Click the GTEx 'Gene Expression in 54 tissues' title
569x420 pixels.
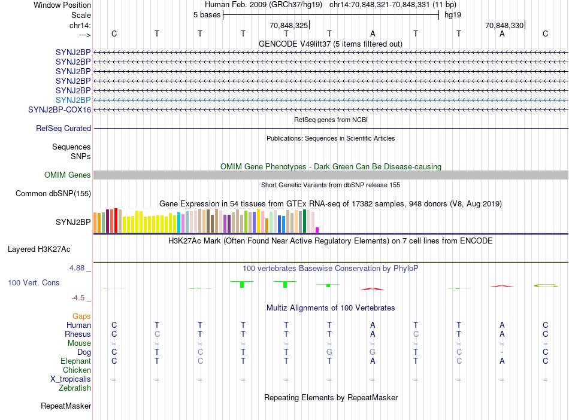click(331, 203)
